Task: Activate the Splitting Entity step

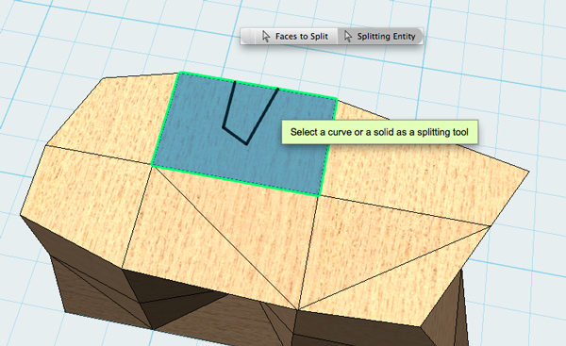Action: tap(380, 37)
